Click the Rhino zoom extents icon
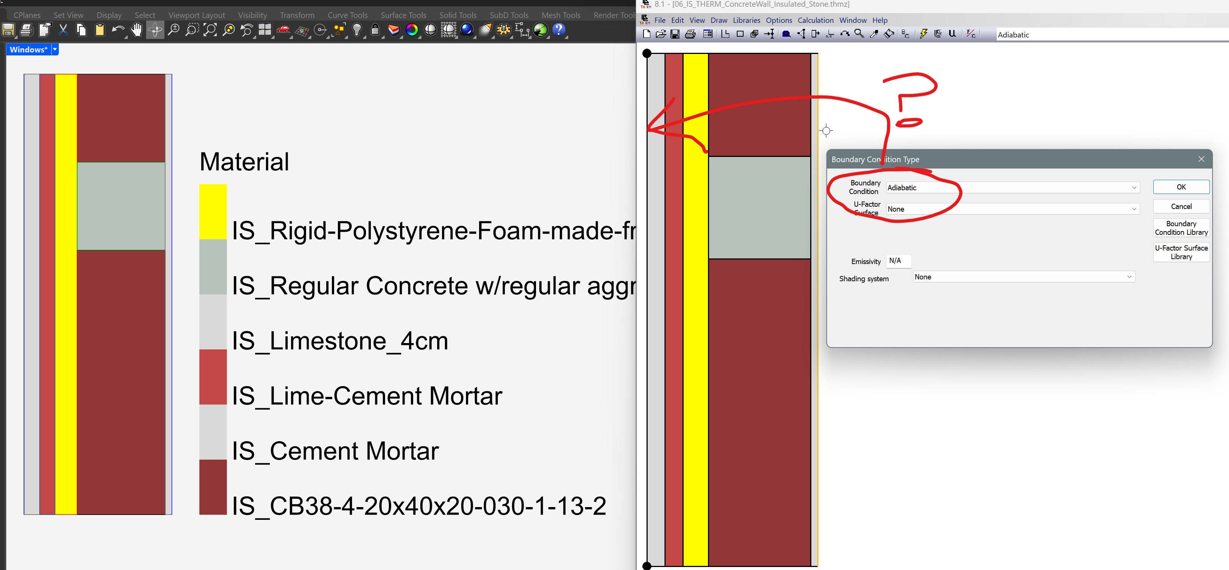This screenshot has width=1229, height=570. pos(210,30)
